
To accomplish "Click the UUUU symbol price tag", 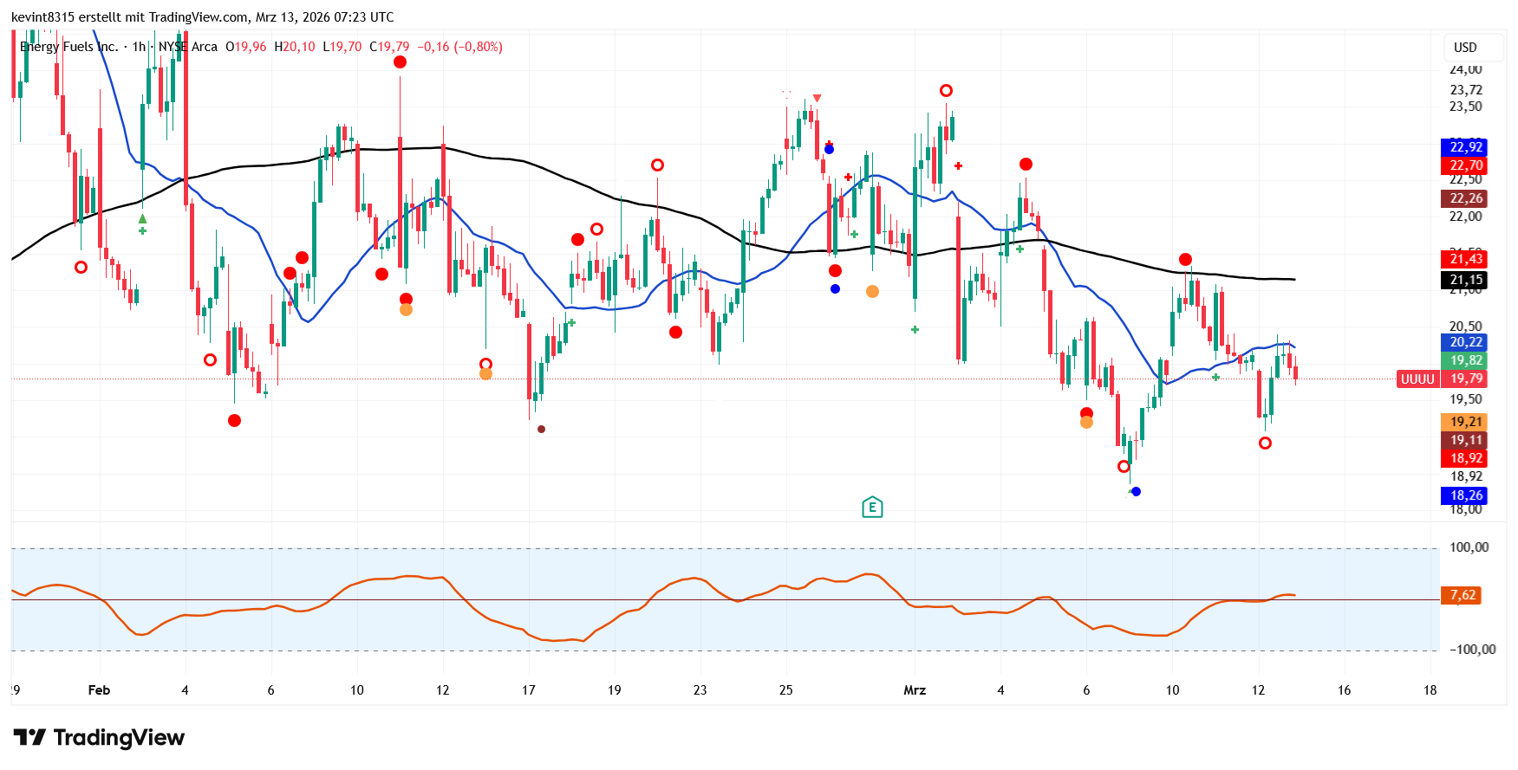I will point(1417,379).
